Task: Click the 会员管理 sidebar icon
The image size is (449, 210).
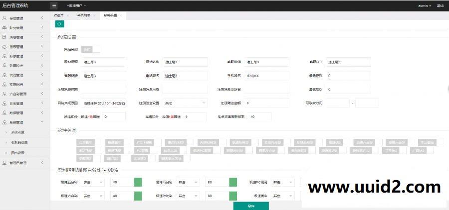Action: tap(4, 18)
